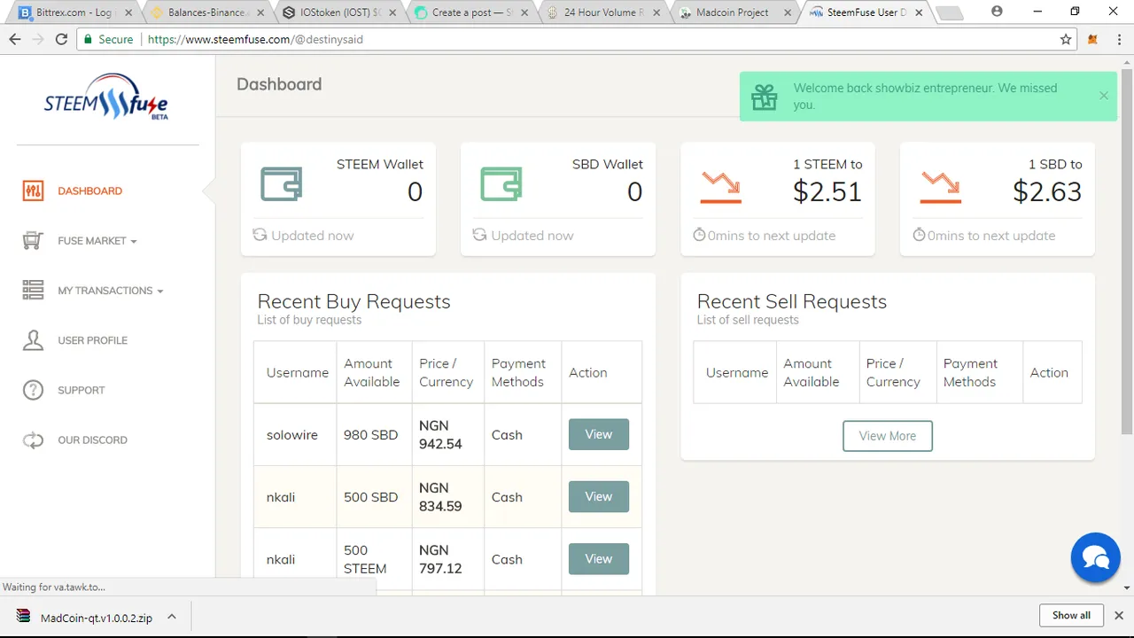Click the gift icon in welcome notification
This screenshot has height=638, width=1134.
765,97
